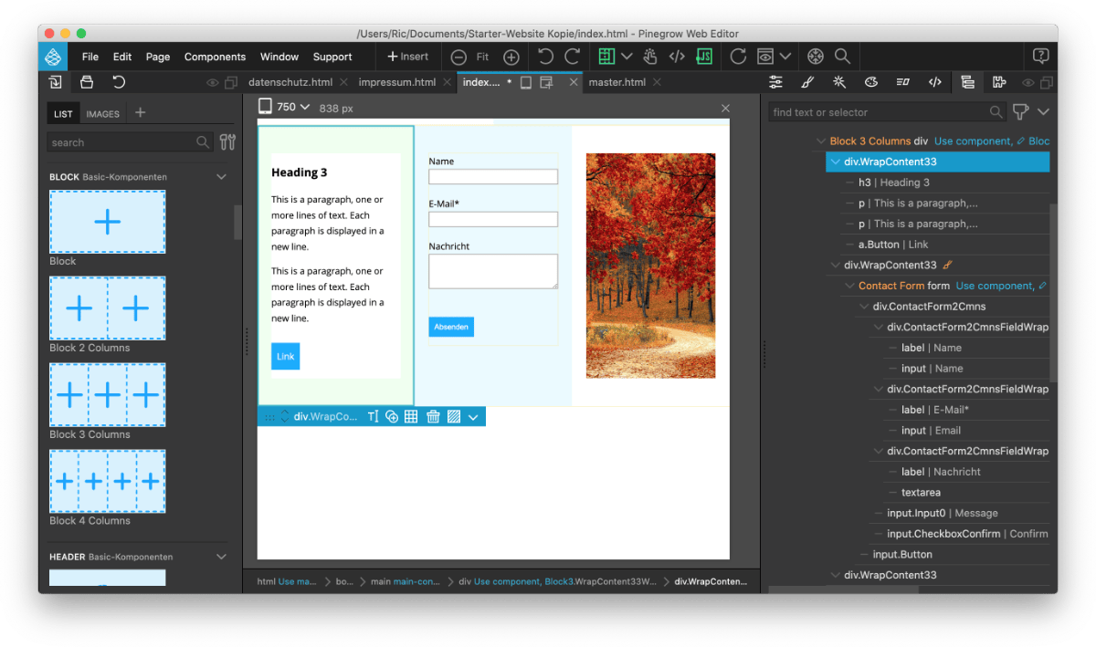Select the h3 Heading 3 tree row
1096x647 pixels.
(944, 183)
